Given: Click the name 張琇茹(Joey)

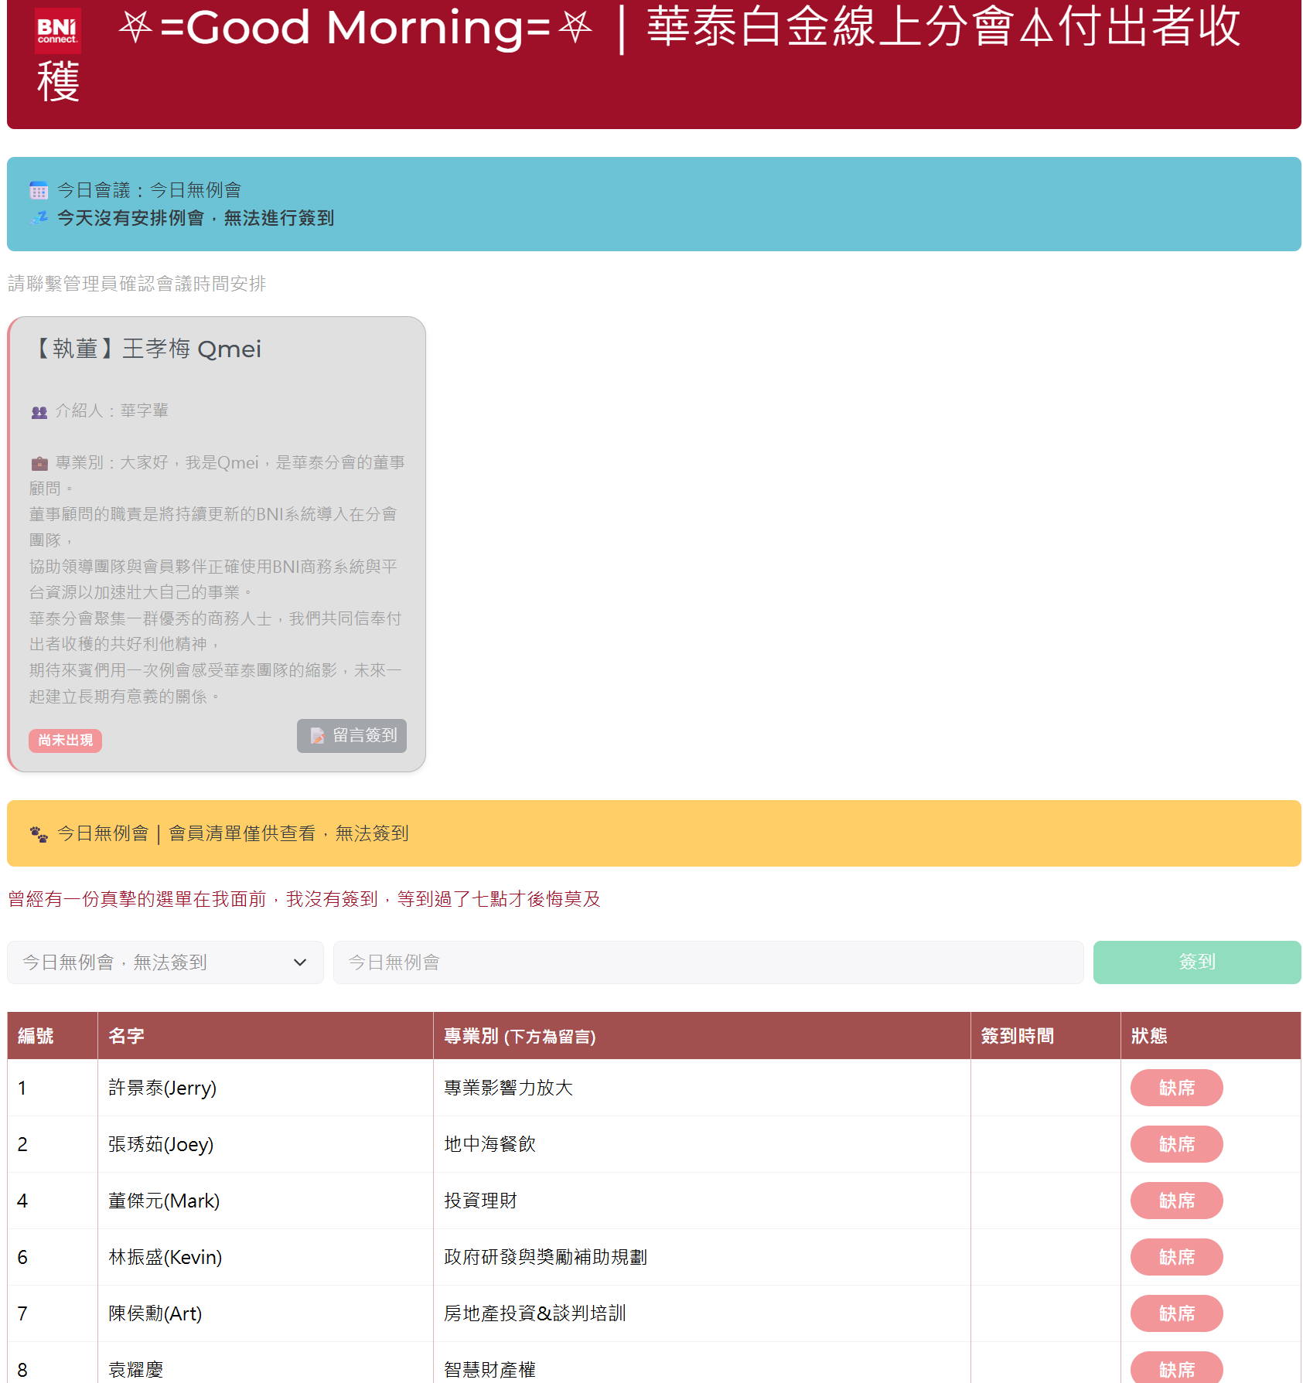Looking at the screenshot, I should 161,1144.
